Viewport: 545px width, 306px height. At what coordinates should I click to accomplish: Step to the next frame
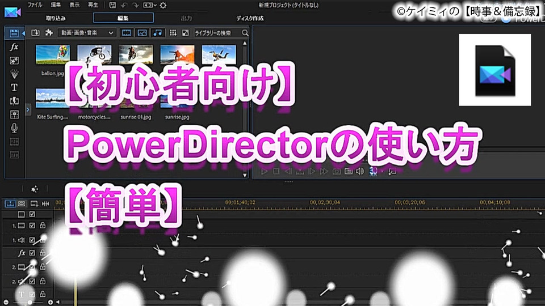(x=312, y=171)
